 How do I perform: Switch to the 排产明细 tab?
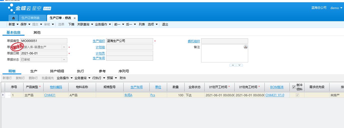(57, 71)
